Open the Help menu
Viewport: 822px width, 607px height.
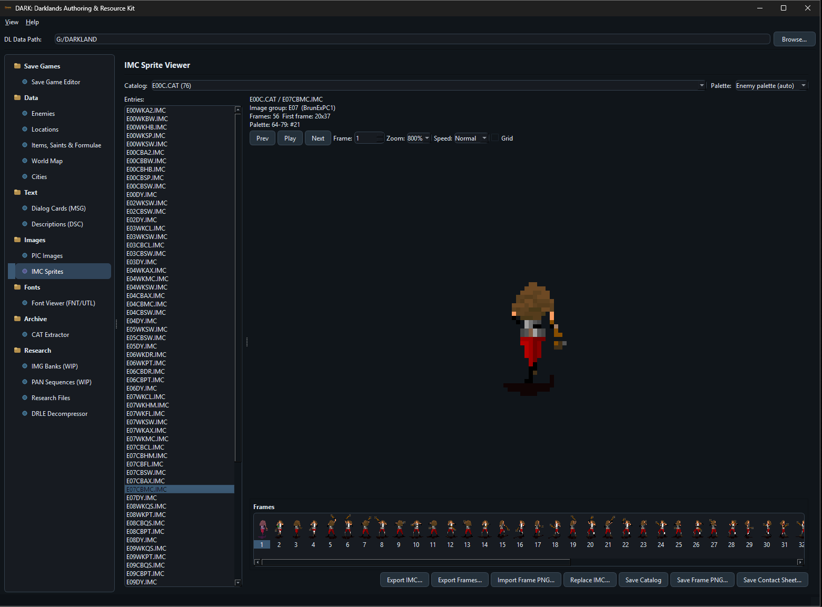pyautogui.click(x=32, y=22)
